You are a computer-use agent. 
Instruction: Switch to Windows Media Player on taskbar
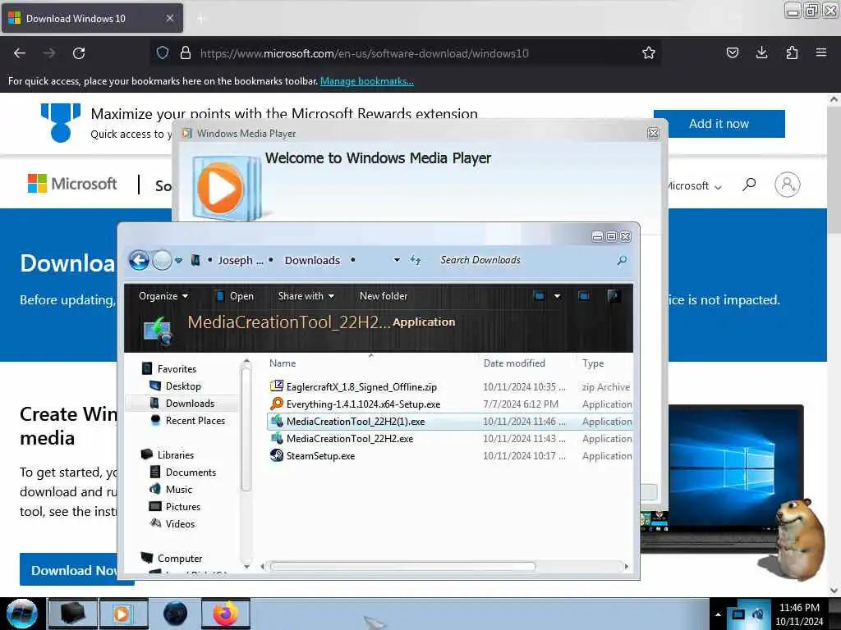pos(123,614)
